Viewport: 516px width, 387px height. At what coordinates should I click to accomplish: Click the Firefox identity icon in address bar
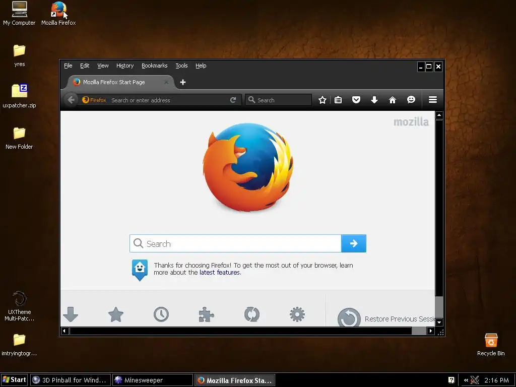click(x=94, y=100)
